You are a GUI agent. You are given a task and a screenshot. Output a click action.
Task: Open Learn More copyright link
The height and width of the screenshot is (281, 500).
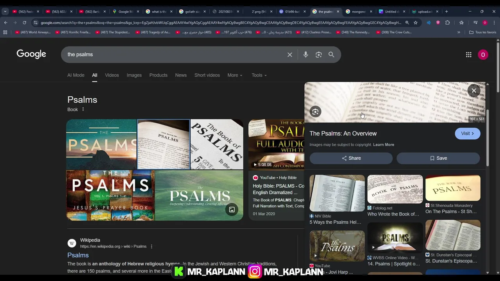(384, 144)
